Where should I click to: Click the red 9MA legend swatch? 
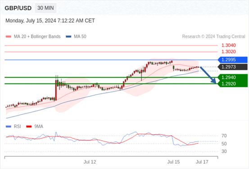(29, 127)
